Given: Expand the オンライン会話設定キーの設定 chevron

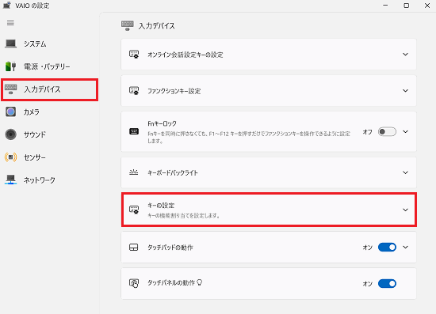Looking at the screenshot, I should (x=405, y=55).
